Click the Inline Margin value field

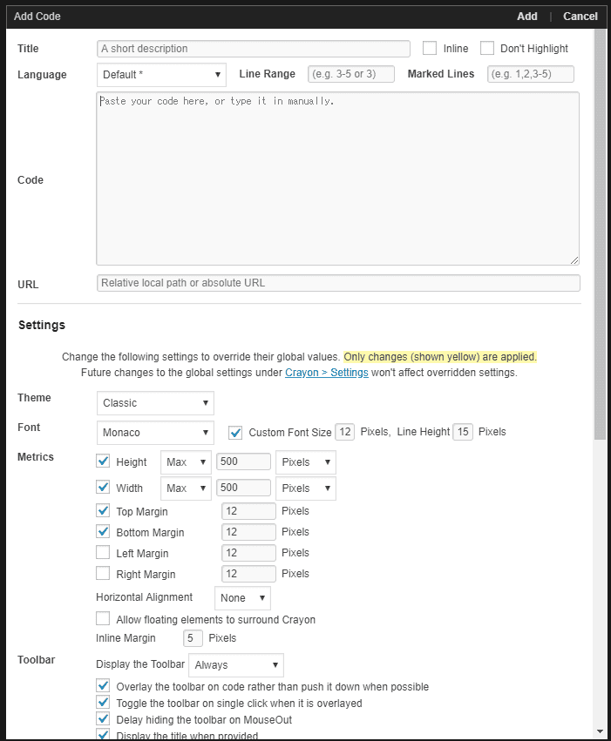193,638
